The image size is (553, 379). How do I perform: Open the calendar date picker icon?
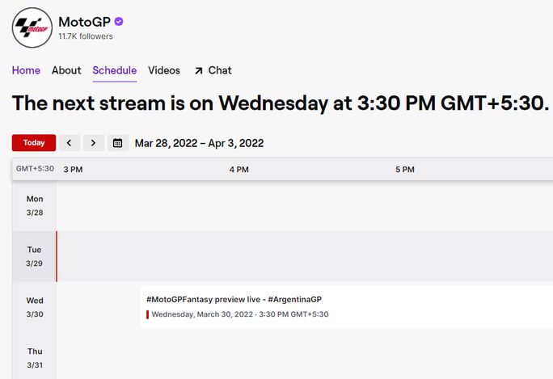tap(118, 143)
